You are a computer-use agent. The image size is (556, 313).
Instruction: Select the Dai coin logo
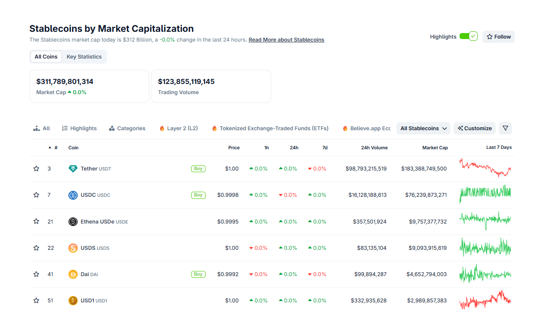pos(72,274)
